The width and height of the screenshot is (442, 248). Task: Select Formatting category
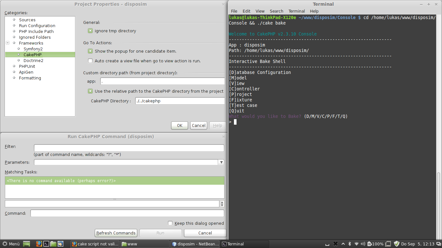[x=30, y=78]
